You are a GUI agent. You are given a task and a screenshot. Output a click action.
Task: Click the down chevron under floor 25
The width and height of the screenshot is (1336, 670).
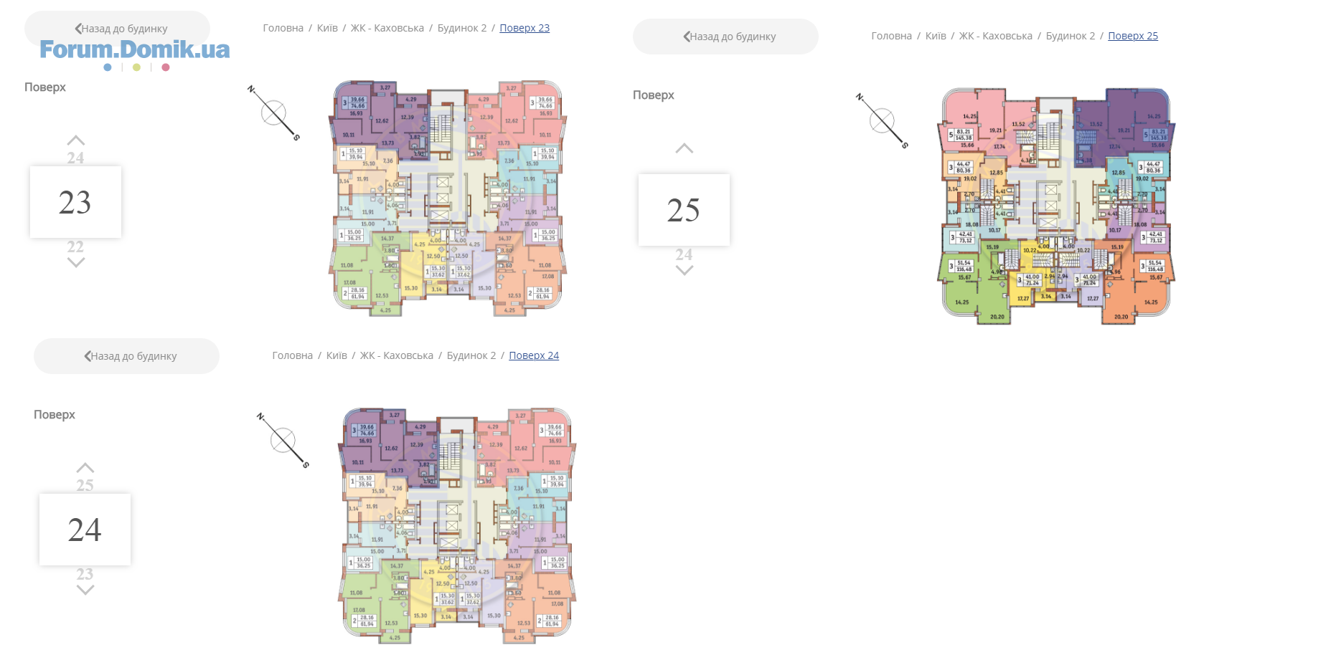click(x=685, y=271)
